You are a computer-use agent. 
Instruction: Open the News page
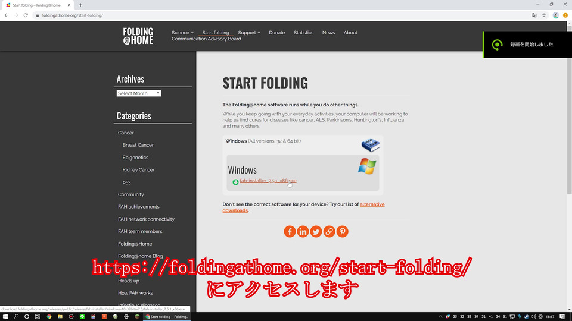(328, 32)
